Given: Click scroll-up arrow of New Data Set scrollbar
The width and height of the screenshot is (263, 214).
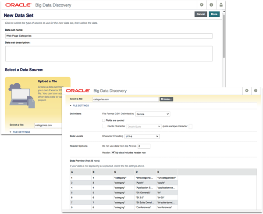Looking at the screenshot, I should (224, 11).
